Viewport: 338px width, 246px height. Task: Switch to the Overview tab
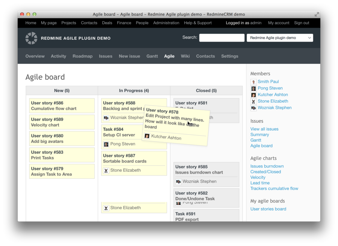point(35,56)
